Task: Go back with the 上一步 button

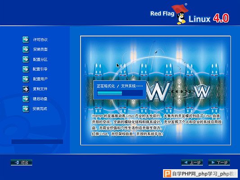Action: point(192,162)
